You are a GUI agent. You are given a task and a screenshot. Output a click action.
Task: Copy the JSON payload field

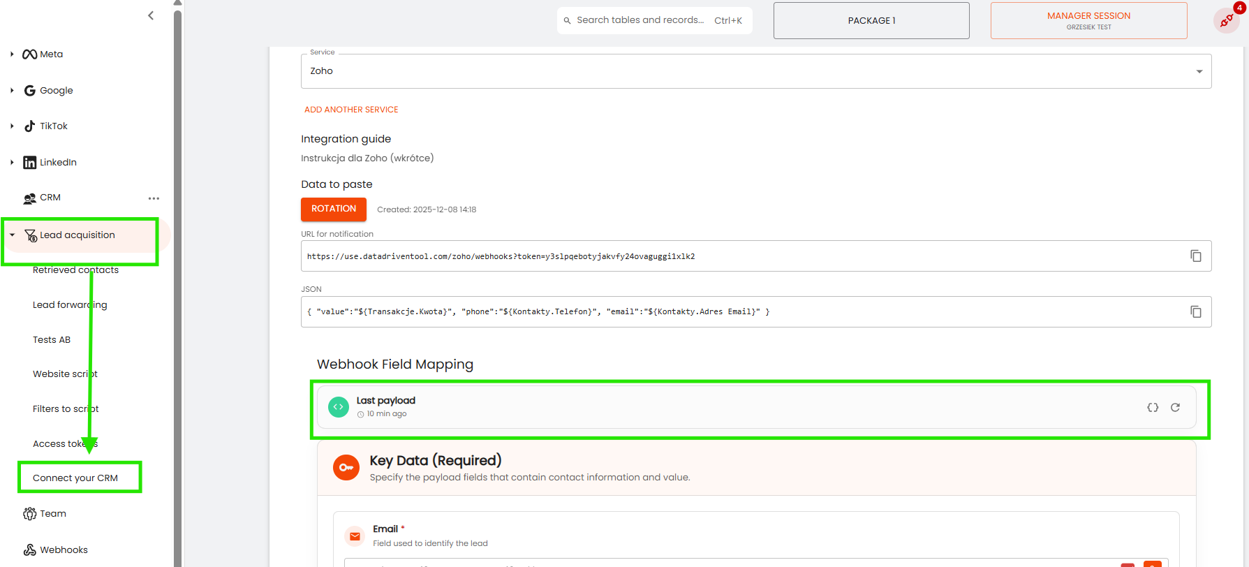1195,312
